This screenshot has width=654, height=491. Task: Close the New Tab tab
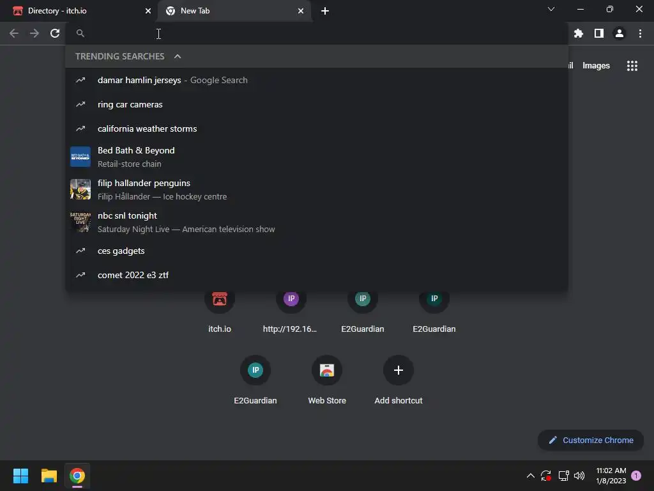coord(301,11)
